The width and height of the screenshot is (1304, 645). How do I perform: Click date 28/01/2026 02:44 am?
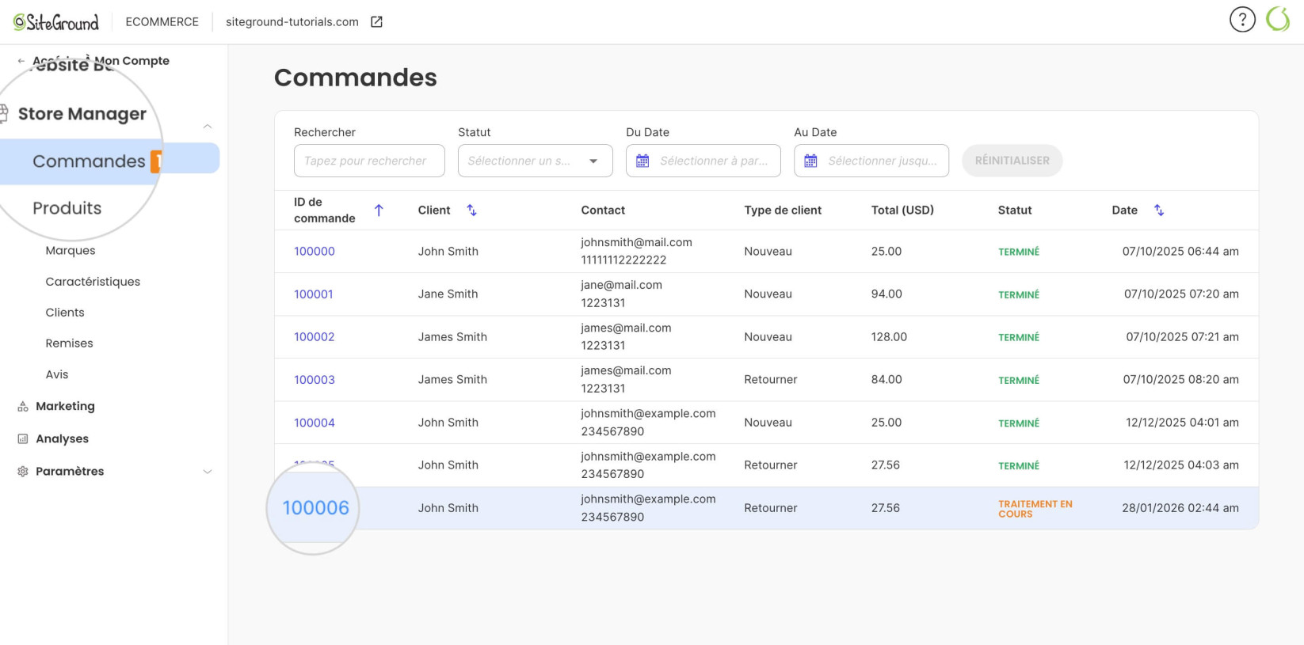point(1180,508)
